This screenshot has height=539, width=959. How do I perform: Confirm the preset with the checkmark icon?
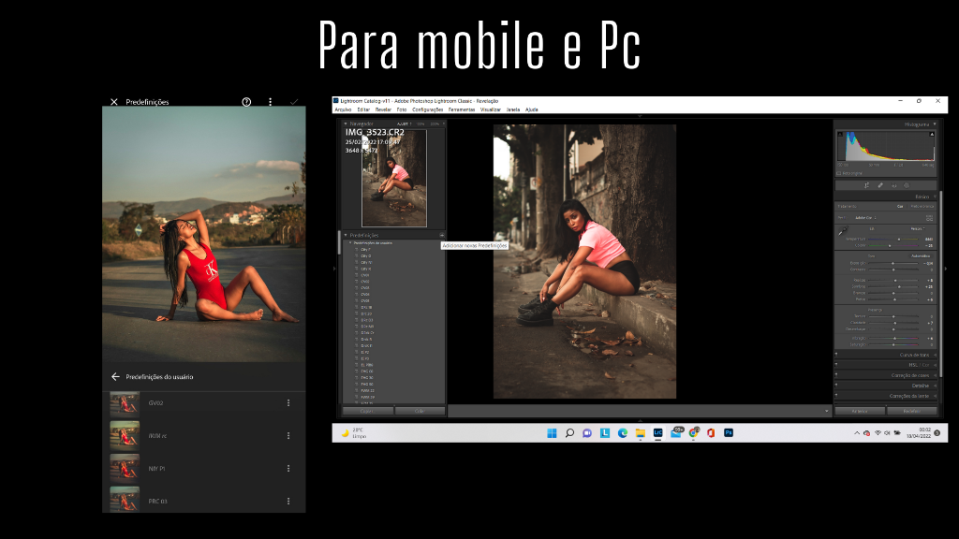tap(294, 101)
